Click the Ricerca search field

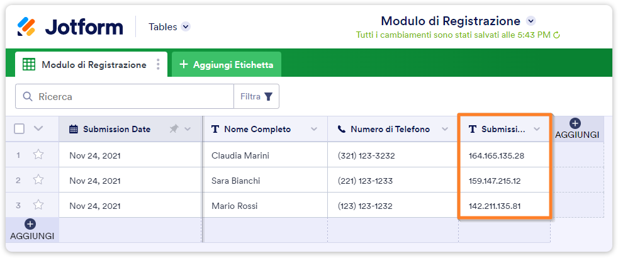(126, 97)
